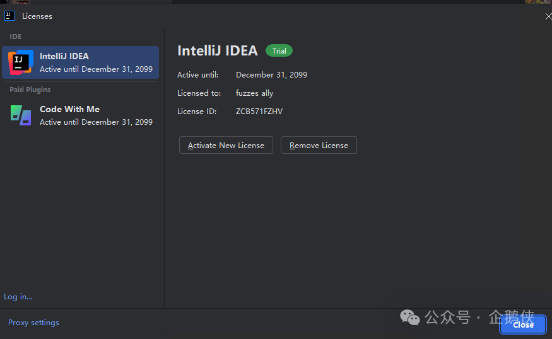552x339 pixels.
Task: Click the IntelliJ IDEA product icon in sidebar
Action: click(21, 62)
